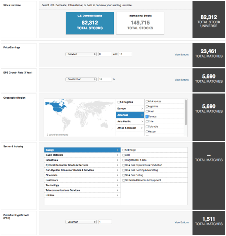This screenshot has height=236, width=226.
Task: Click the 82,312 Total Stock Universe panel
Action: click(x=209, y=20)
